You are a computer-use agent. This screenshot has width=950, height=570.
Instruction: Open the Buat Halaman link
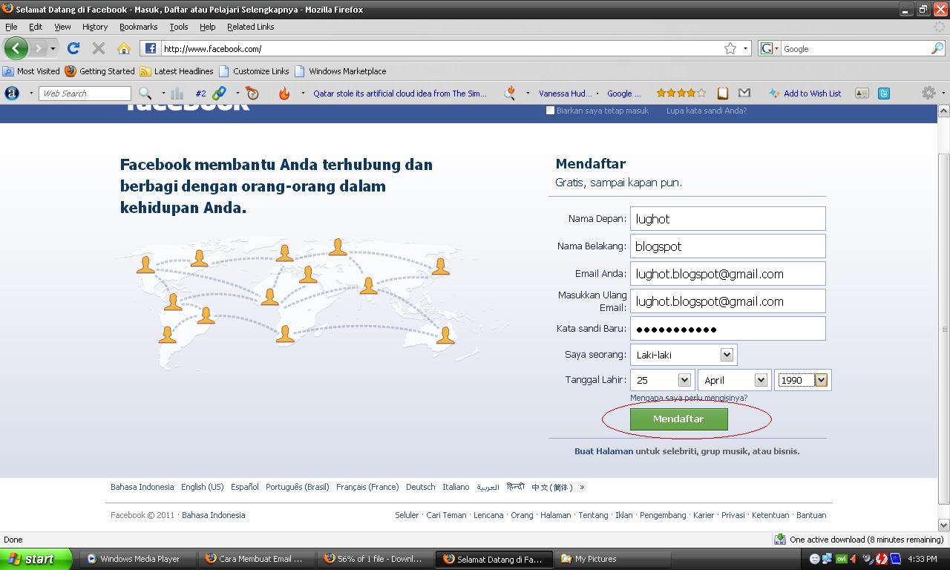(x=603, y=451)
